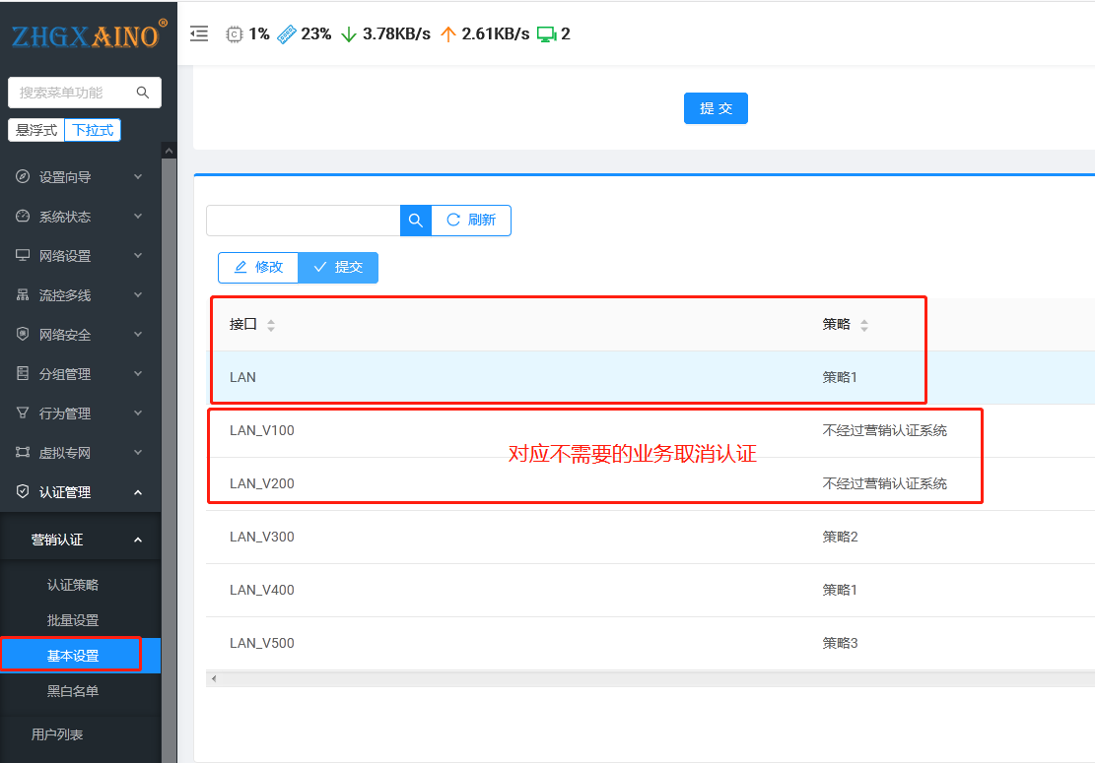This screenshot has height=763, width=1095.
Task: Click the magnifier in menu search box
Action: coord(143,93)
